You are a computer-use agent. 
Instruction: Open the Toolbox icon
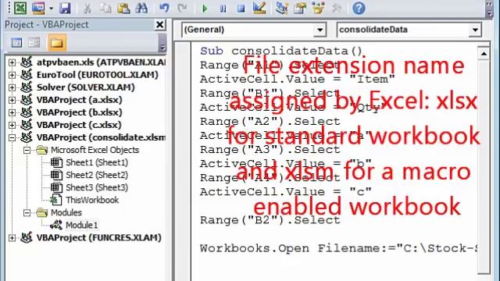coord(336,8)
